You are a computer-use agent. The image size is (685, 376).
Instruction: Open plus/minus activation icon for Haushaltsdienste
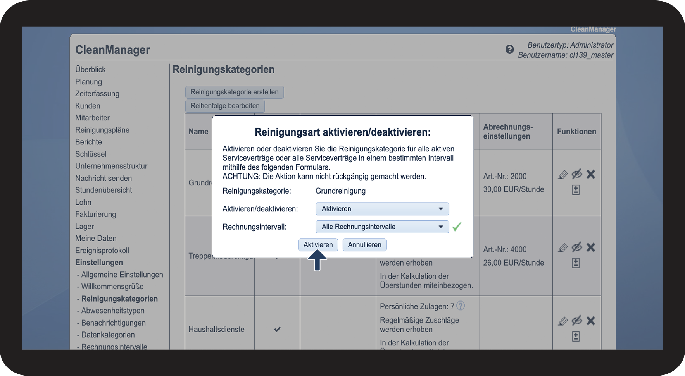[x=576, y=337]
